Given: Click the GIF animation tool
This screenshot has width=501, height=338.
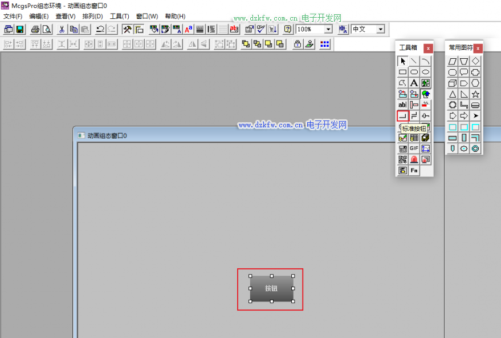Looking at the screenshot, I should click(414, 148).
